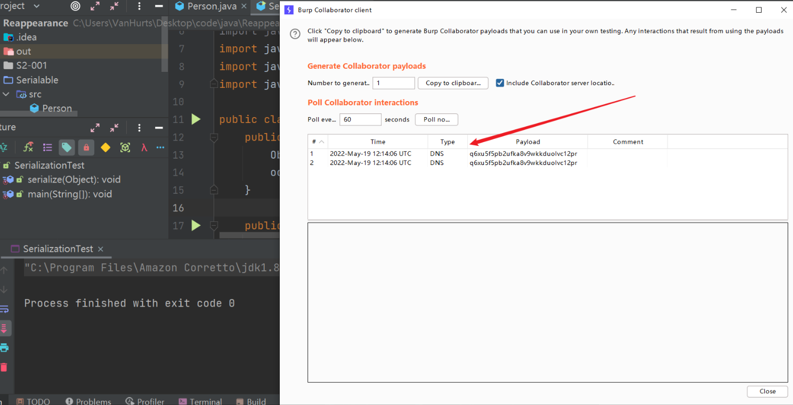Click the more (…) icon in Structure toolbar
The width and height of the screenshot is (793, 405).
(x=160, y=147)
